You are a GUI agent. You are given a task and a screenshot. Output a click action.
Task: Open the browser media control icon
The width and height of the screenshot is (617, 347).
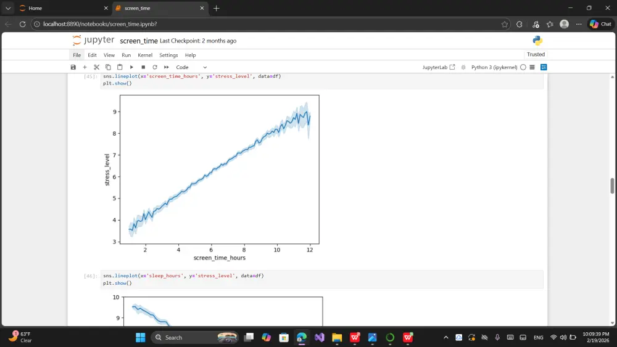536,24
